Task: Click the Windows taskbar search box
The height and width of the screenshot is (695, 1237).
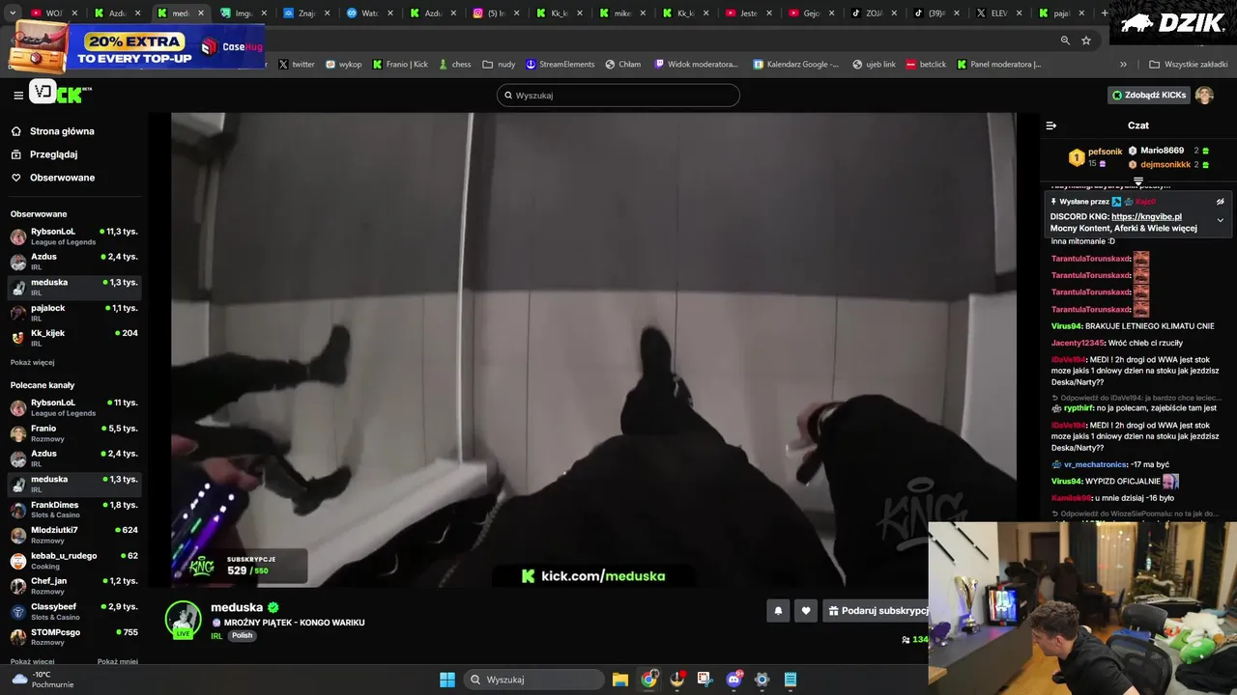Action: (x=534, y=680)
